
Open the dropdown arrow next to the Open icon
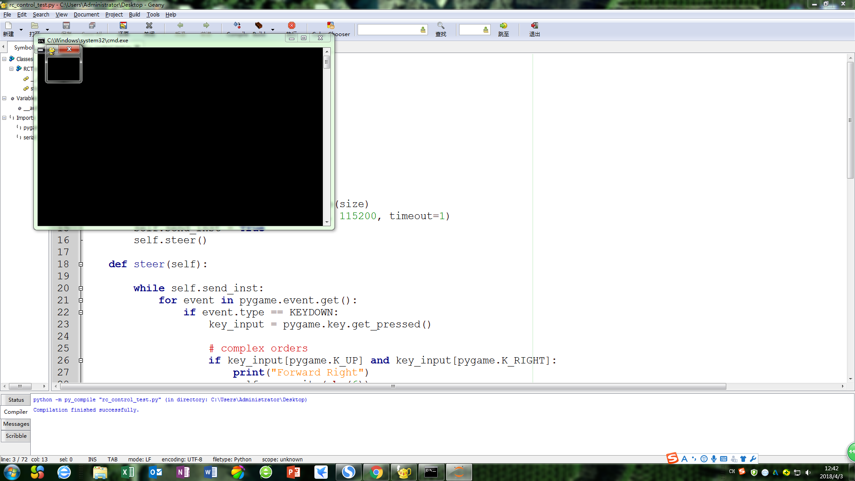point(47,29)
